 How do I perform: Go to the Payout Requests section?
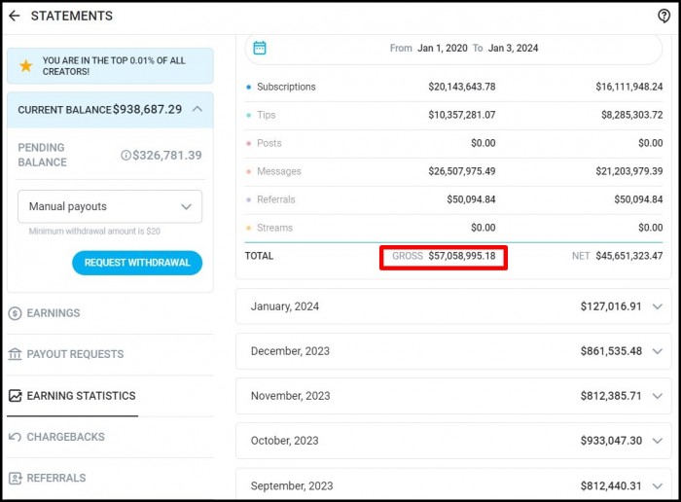pyautogui.click(x=75, y=354)
